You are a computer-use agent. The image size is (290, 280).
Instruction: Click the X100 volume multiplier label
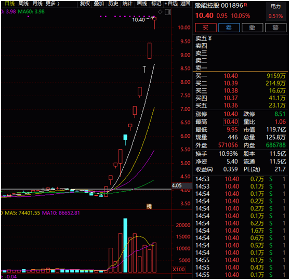click(178, 269)
